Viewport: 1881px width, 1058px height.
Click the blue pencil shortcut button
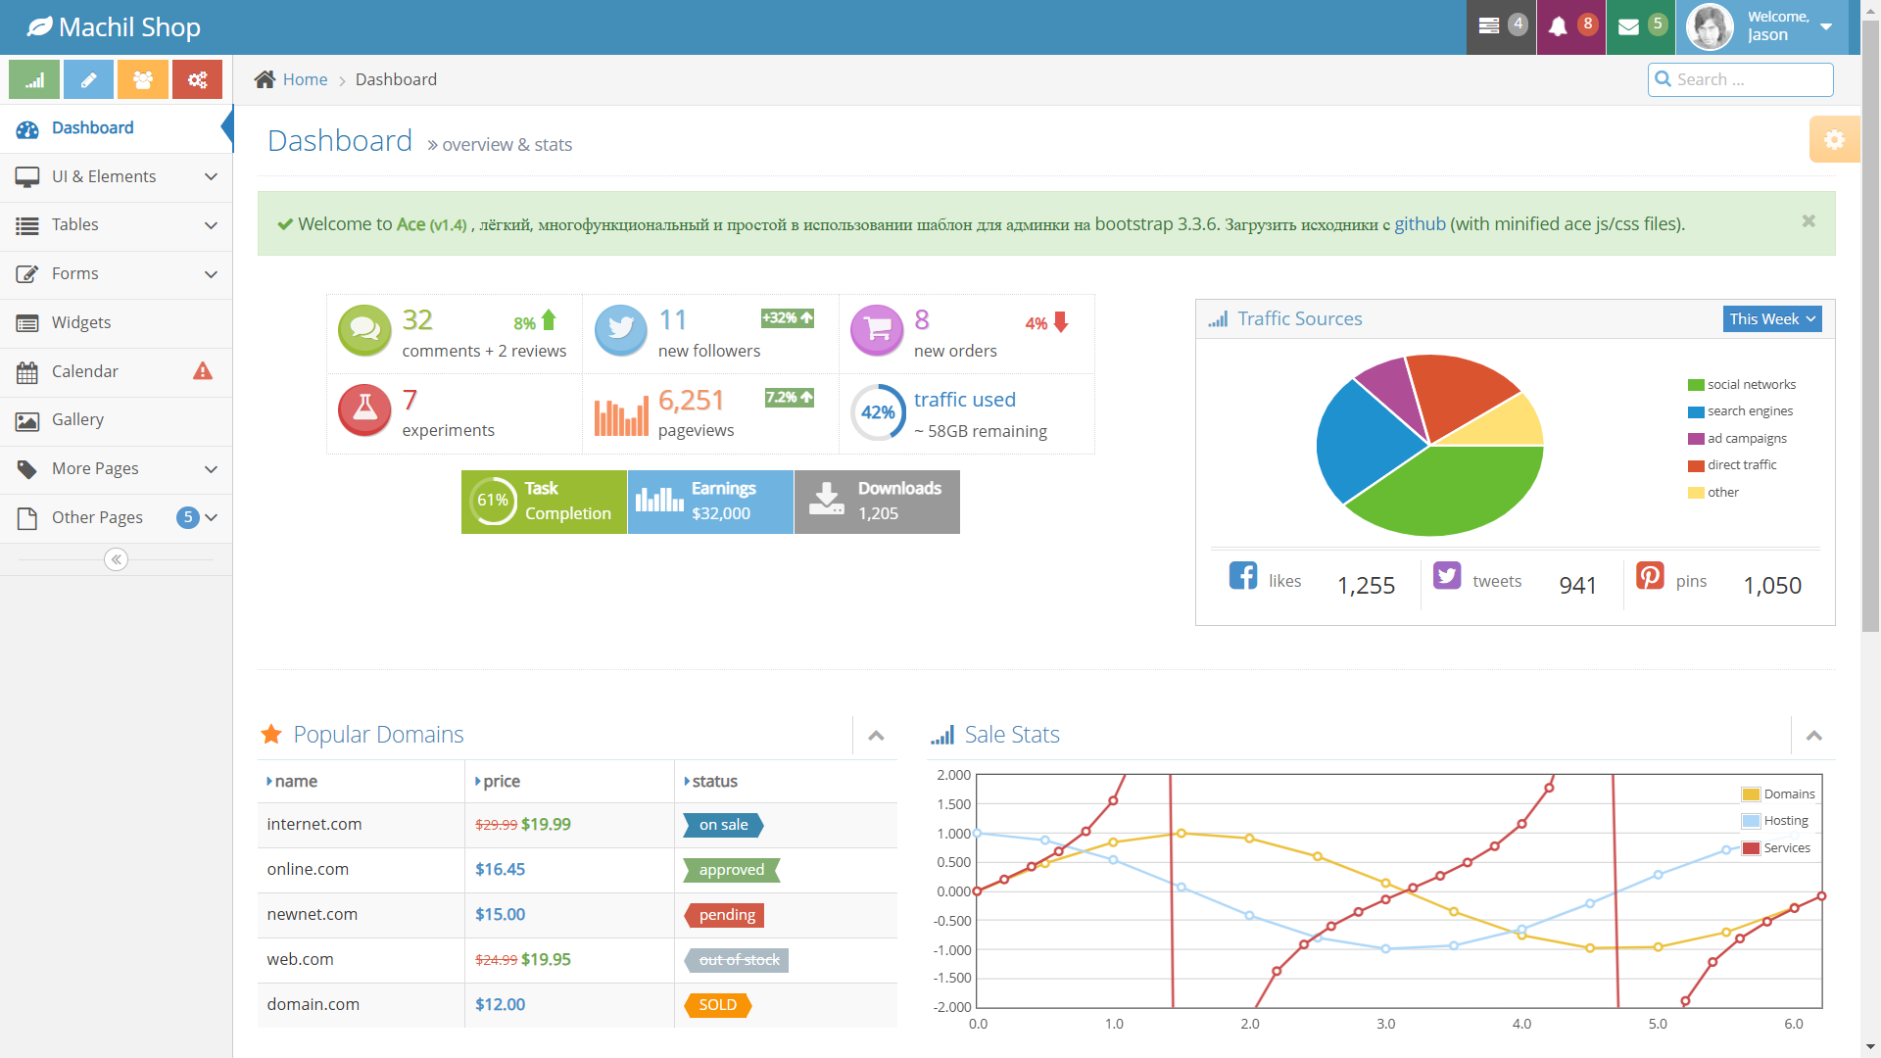(x=88, y=79)
